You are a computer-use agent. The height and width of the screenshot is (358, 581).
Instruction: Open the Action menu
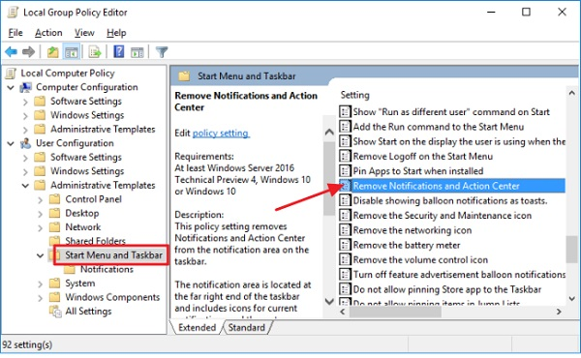[x=48, y=33]
